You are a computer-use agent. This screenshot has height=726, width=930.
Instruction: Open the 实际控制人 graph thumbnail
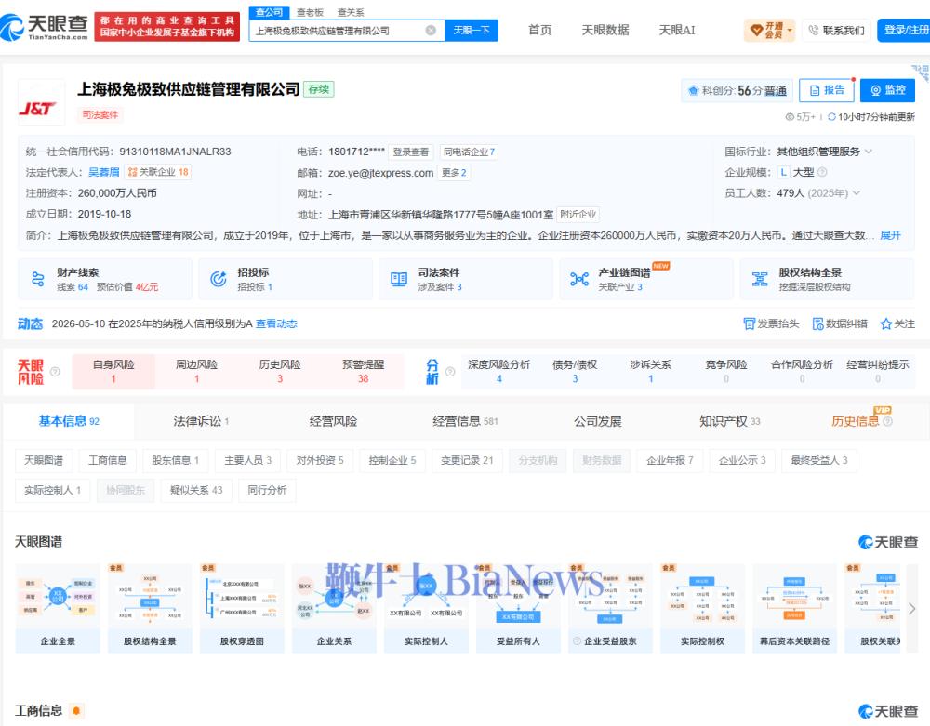point(426,609)
